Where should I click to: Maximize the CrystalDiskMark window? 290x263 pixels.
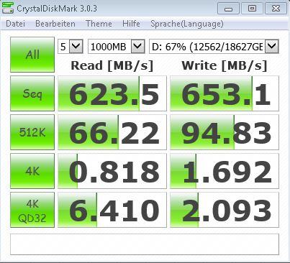(x=252, y=9)
